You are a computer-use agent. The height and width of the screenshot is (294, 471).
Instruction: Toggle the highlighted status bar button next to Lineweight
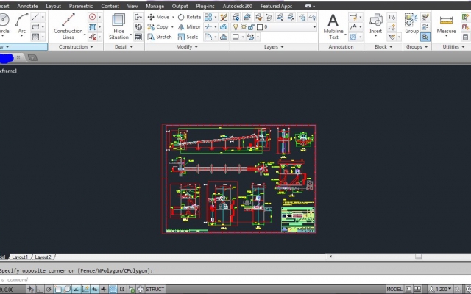click(113, 289)
